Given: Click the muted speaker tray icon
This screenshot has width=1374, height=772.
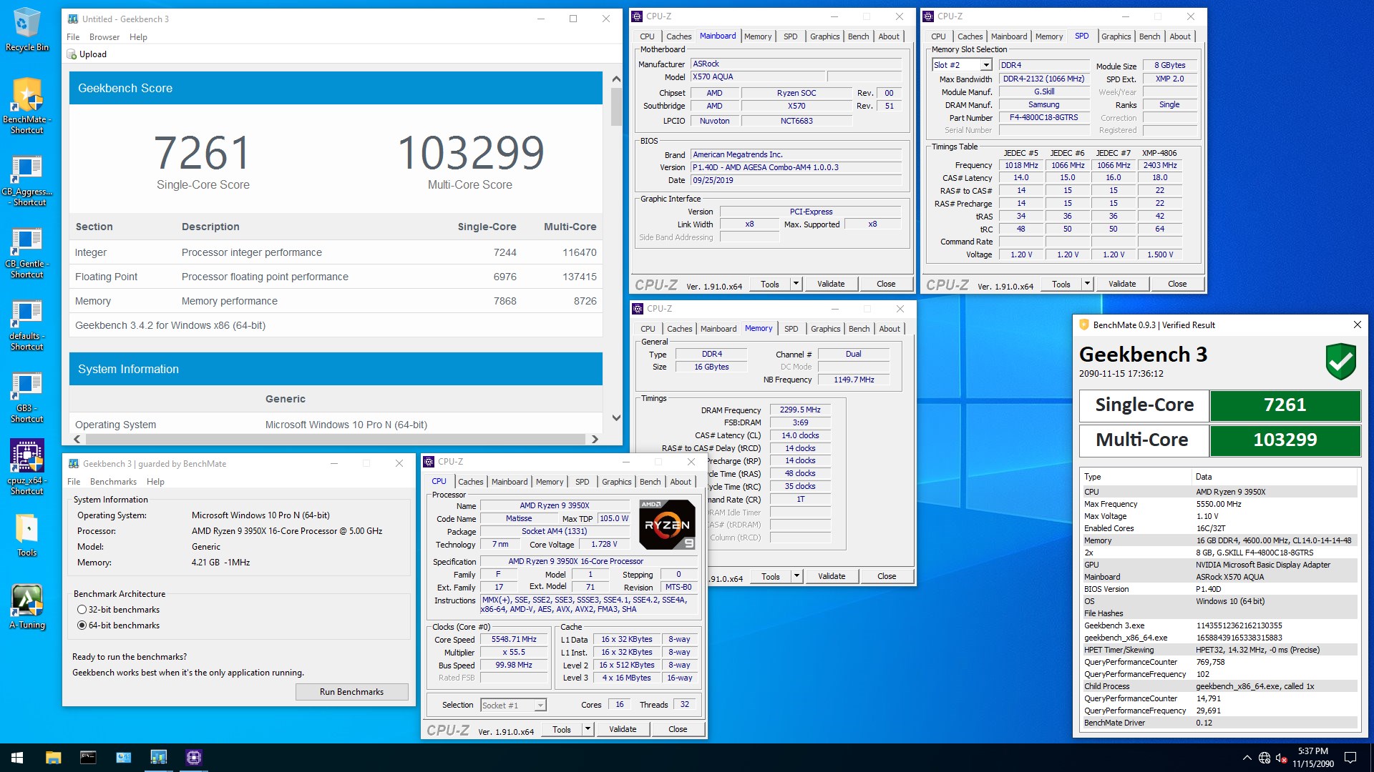Looking at the screenshot, I should click(1282, 758).
